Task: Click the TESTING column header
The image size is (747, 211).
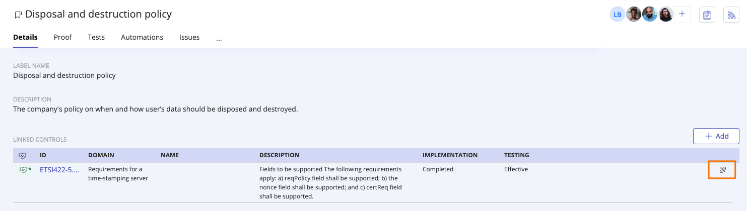Action: pyautogui.click(x=517, y=155)
